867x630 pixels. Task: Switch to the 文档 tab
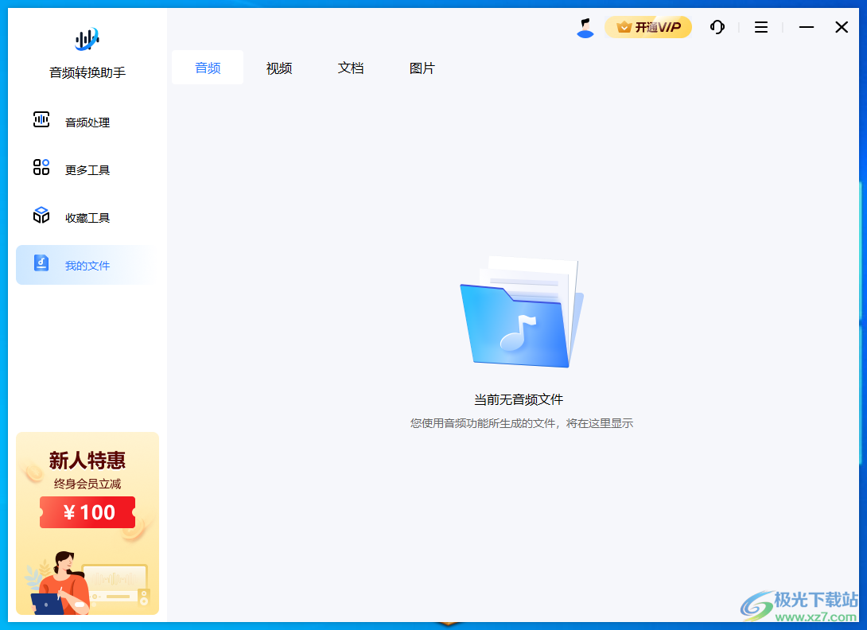tap(351, 68)
